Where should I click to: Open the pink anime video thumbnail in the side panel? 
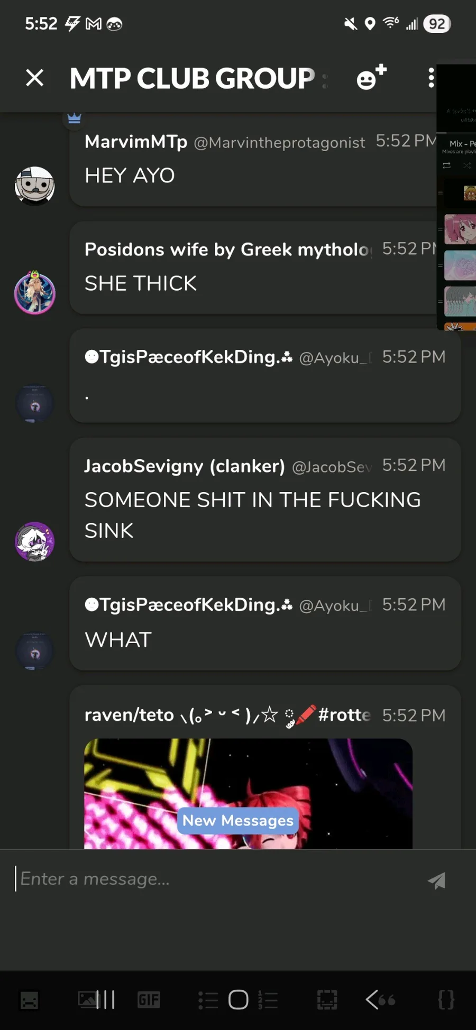click(460, 229)
